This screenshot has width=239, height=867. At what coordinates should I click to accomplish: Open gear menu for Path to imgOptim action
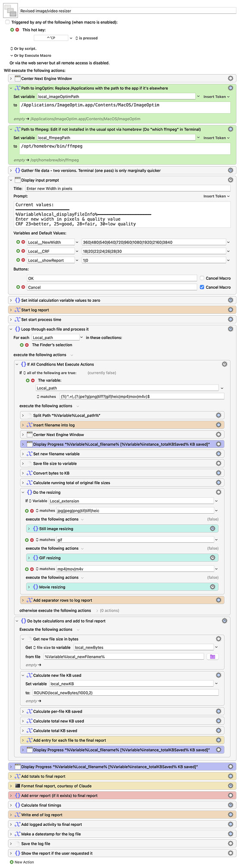230,88
